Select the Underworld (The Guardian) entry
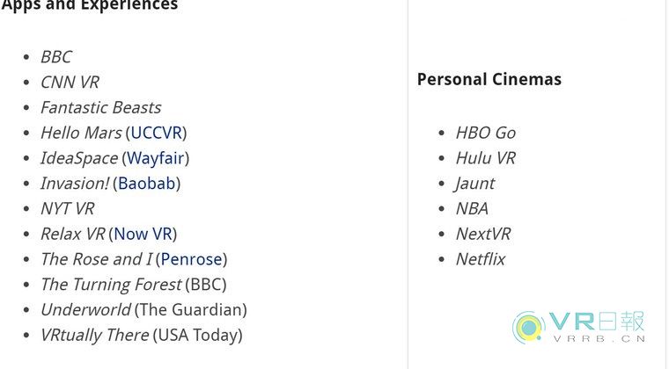Screen dimensions: 669x369 (143, 310)
